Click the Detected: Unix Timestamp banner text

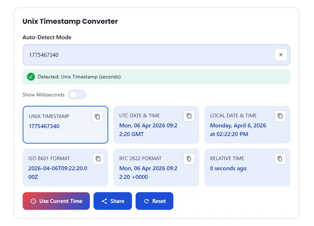coord(79,77)
